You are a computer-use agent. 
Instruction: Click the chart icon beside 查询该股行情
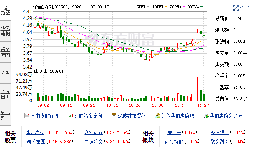pos(27,116)
